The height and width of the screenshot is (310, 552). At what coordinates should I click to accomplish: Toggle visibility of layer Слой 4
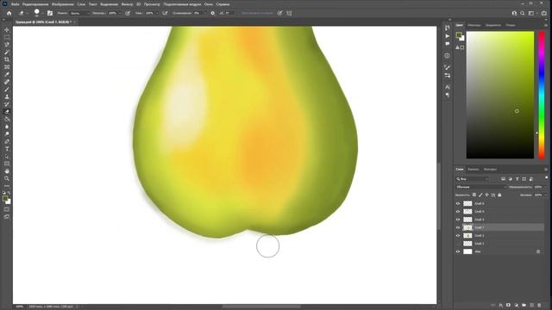(x=458, y=212)
